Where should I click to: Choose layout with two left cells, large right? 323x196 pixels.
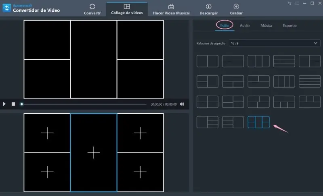pos(208,81)
